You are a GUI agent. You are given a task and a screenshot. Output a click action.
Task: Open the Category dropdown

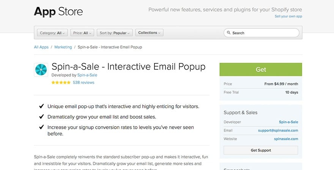[x=52, y=33]
